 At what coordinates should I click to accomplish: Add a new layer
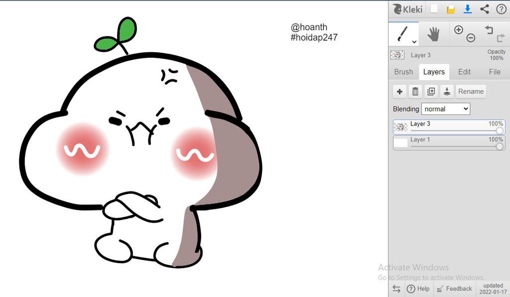pos(400,92)
